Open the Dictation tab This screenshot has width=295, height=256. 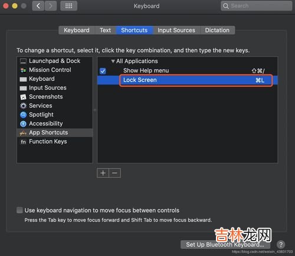point(217,30)
